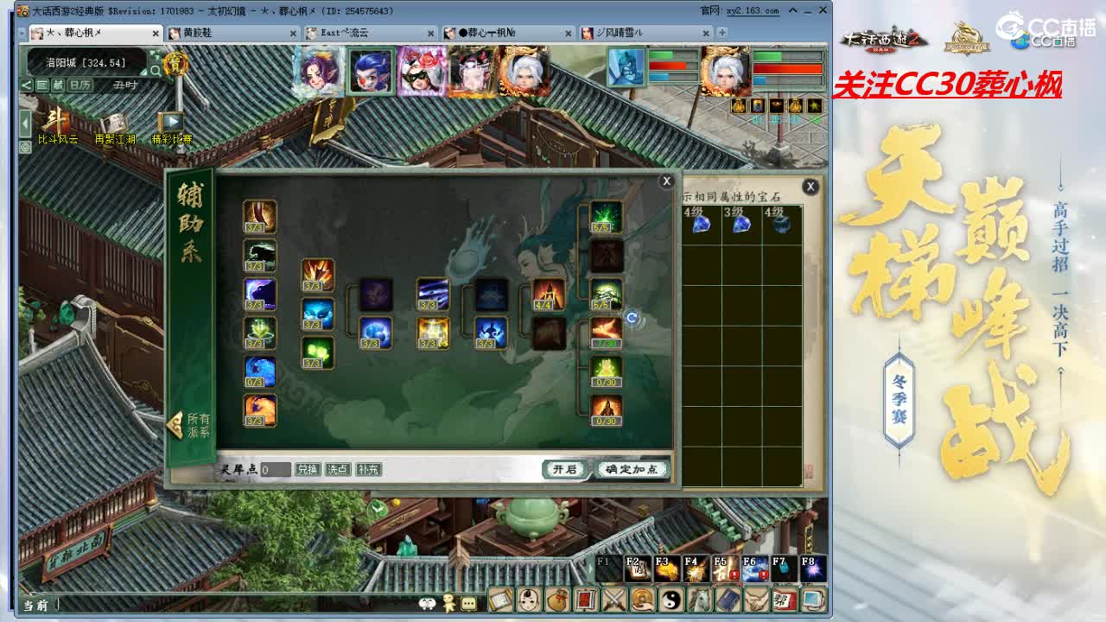Open the red 帮 guild icon
This screenshot has height=622, width=1106.
pos(785,599)
